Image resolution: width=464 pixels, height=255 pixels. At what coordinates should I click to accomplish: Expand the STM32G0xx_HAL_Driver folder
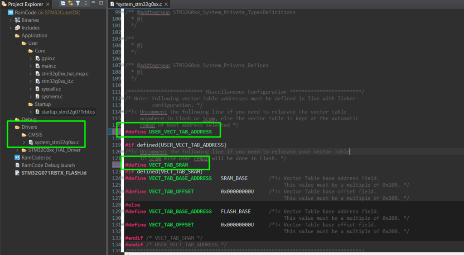18,150
